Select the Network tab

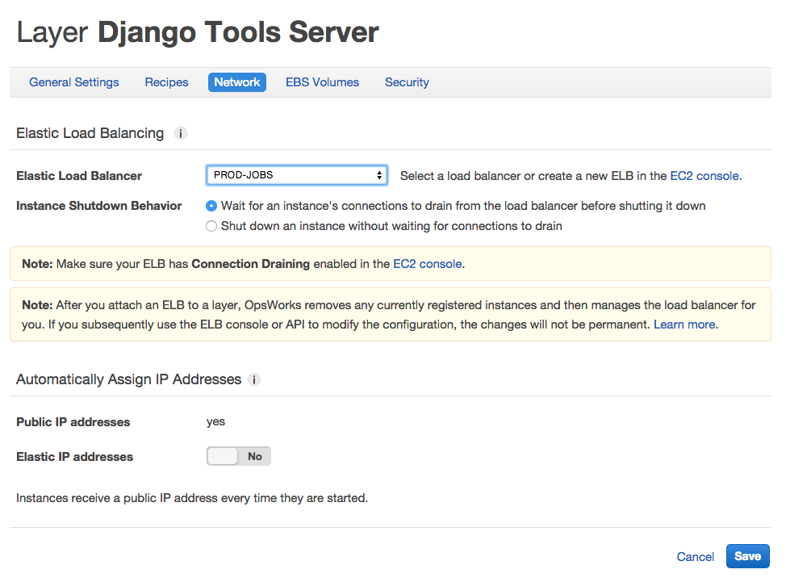tap(237, 82)
